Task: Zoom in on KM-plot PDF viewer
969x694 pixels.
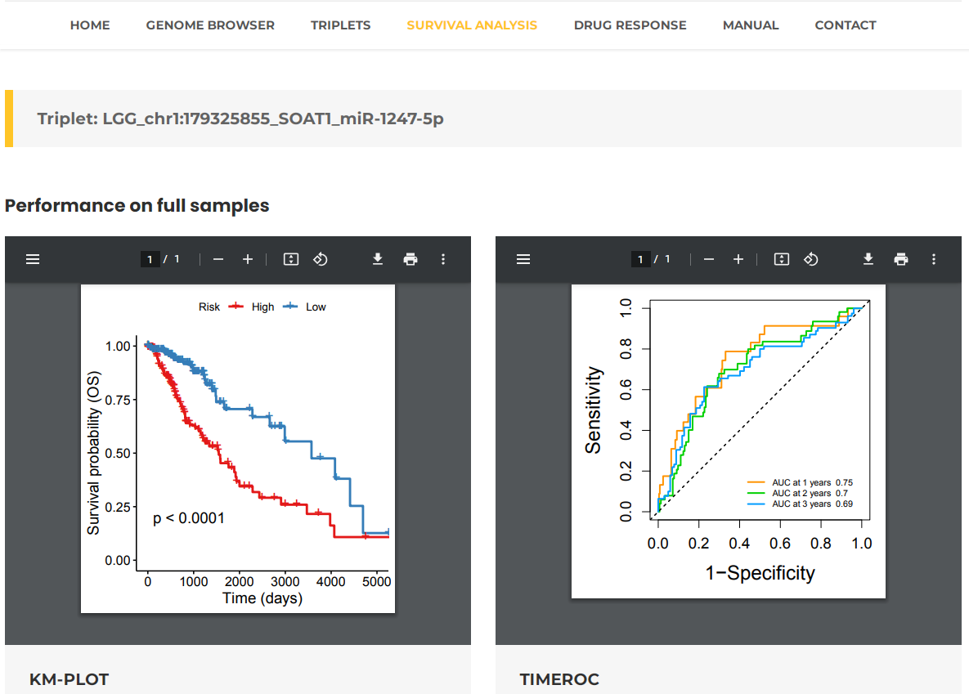Action: coord(248,260)
